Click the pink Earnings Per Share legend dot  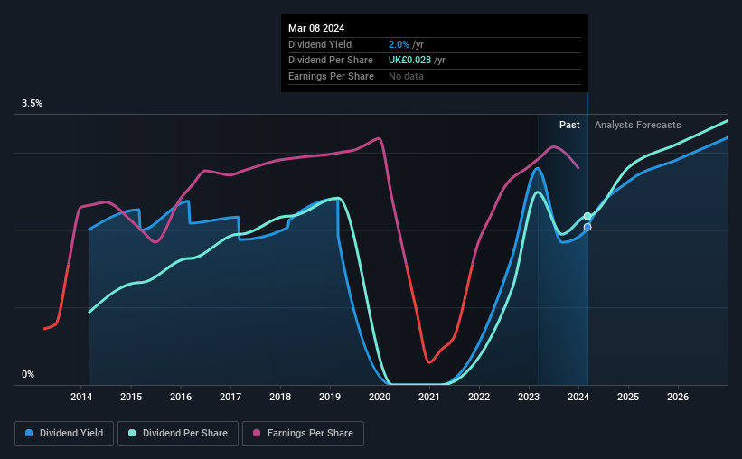257,433
